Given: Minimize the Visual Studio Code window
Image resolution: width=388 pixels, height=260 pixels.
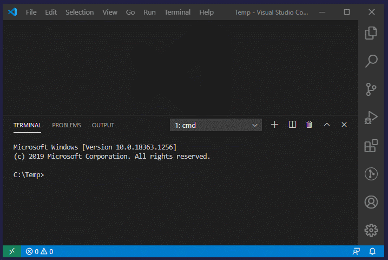Looking at the screenshot, I should tap(322, 12).
